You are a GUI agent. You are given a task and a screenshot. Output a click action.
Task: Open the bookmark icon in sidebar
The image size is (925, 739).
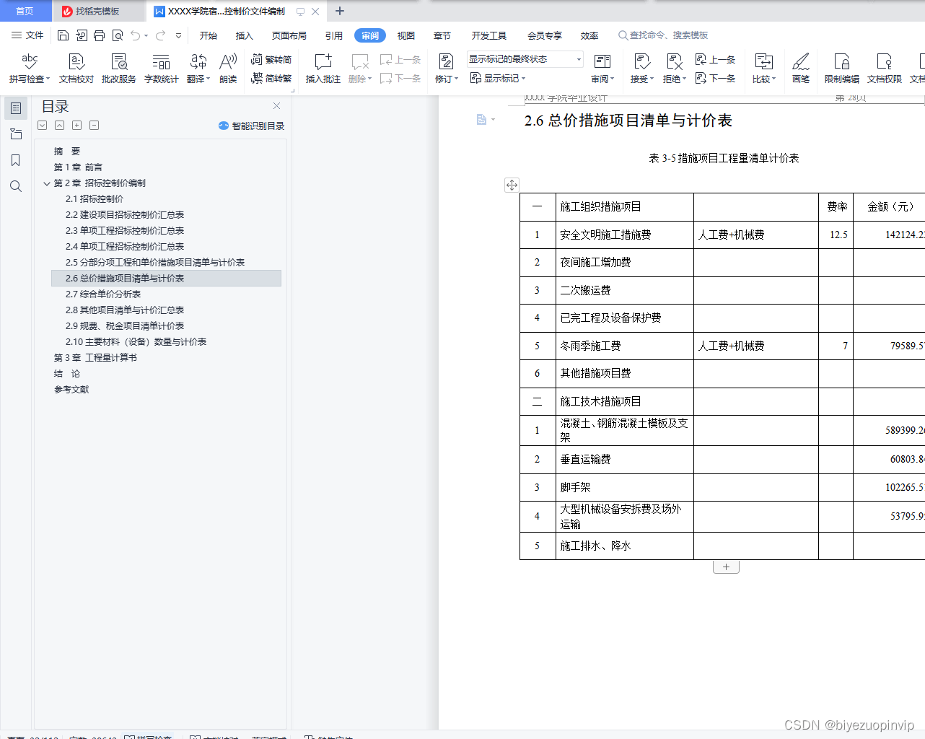tap(16, 160)
